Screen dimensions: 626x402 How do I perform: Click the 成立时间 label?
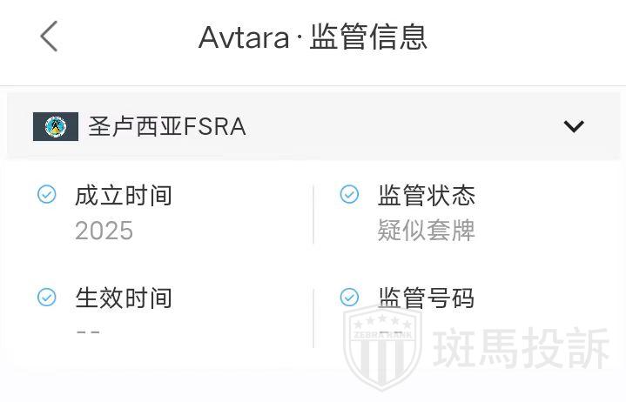pos(124,196)
